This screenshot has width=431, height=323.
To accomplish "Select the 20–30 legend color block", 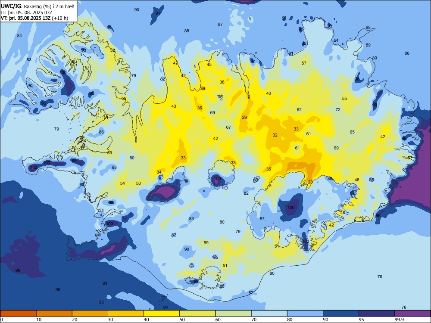I will pyautogui.click(x=90, y=314).
